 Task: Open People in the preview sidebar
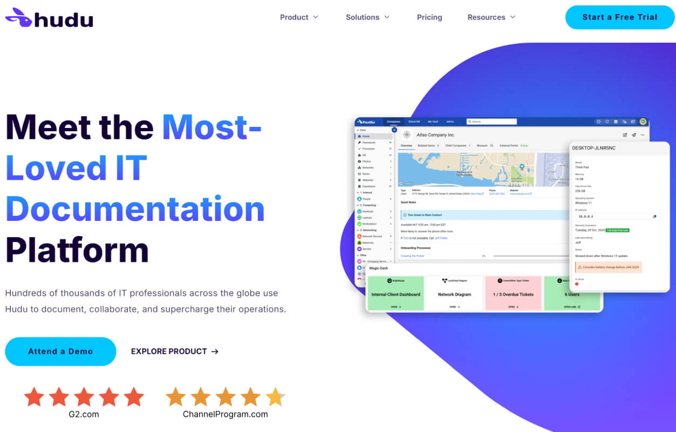374,199
